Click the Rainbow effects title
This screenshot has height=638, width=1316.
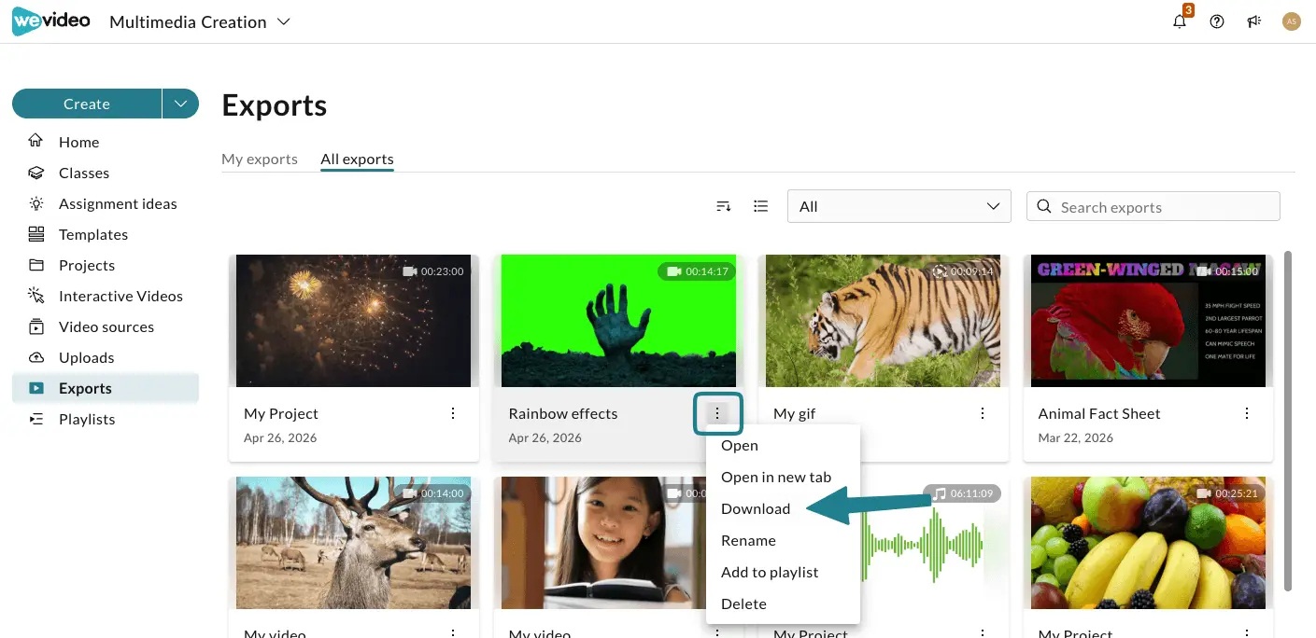[563, 413]
